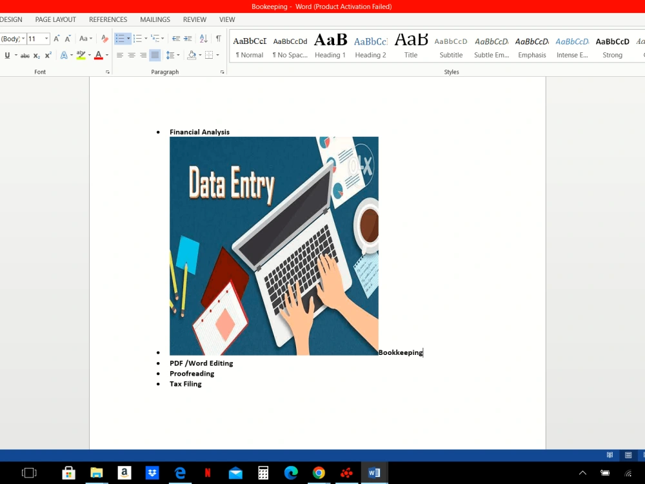This screenshot has width=645, height=484.
Task: Click the 'Financial Analysis' bullet text
Action: point(199,132)
